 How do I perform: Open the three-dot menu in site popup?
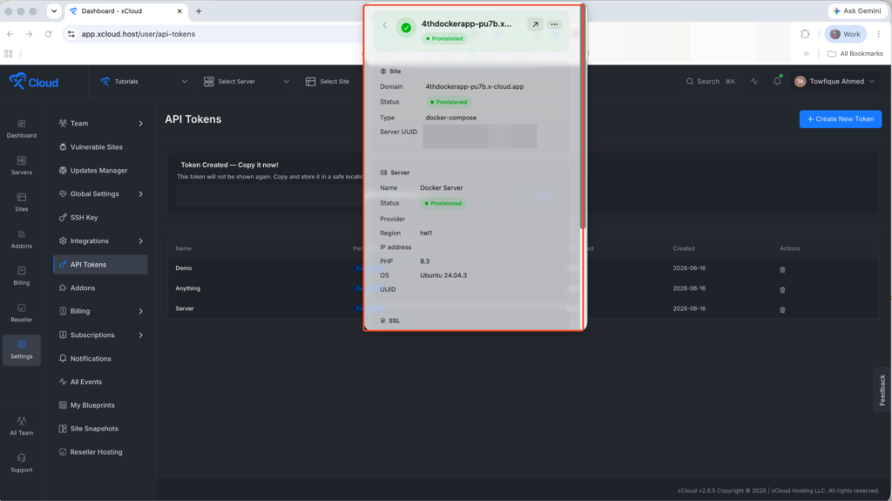[x=554, y=24]
